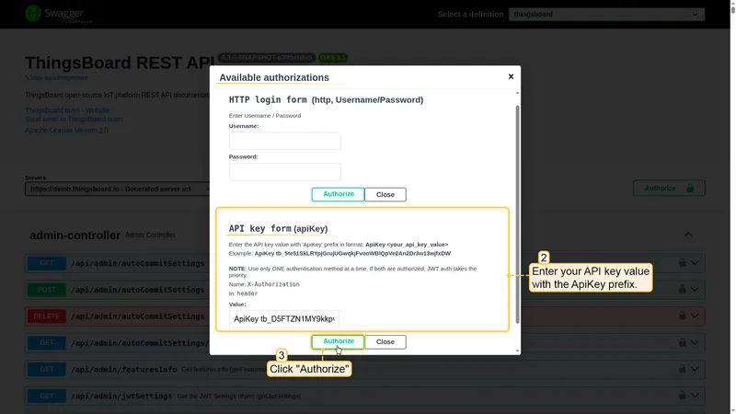736x414 pixels.
Task: Click the OAS 3.1 version badge
Action: 333,58
